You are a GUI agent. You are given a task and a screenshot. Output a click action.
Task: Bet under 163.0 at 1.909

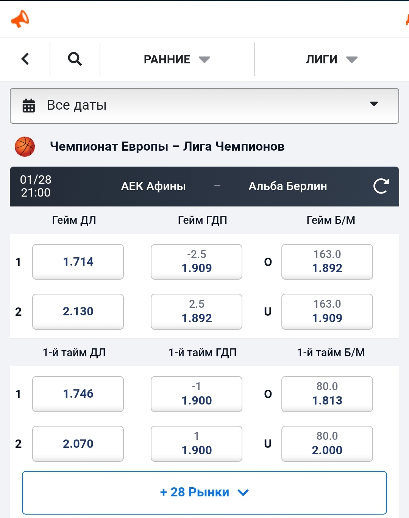[x=327, y=312]
